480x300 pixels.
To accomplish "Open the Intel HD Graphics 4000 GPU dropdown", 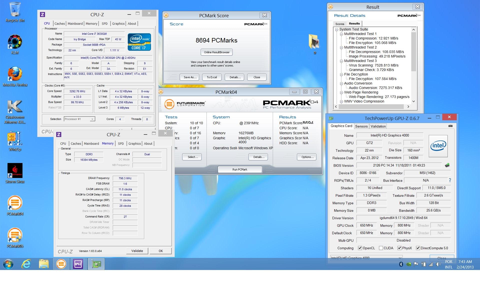I will (x=366, y=258).
